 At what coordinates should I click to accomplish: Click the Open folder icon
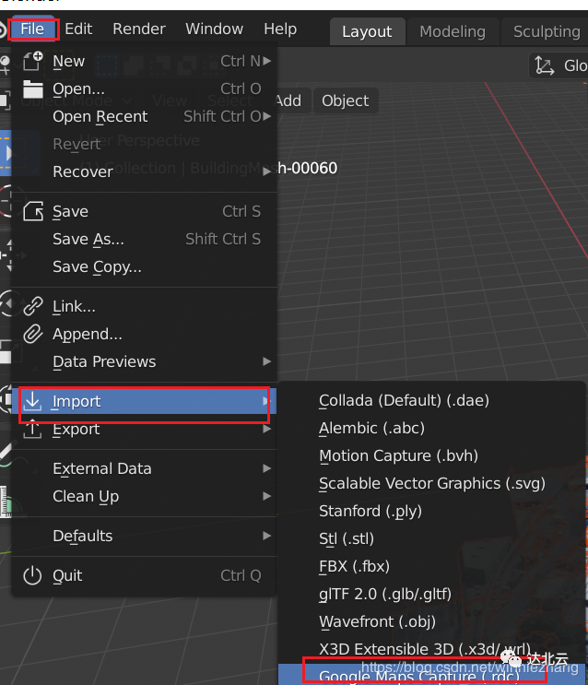pos(33,89)
